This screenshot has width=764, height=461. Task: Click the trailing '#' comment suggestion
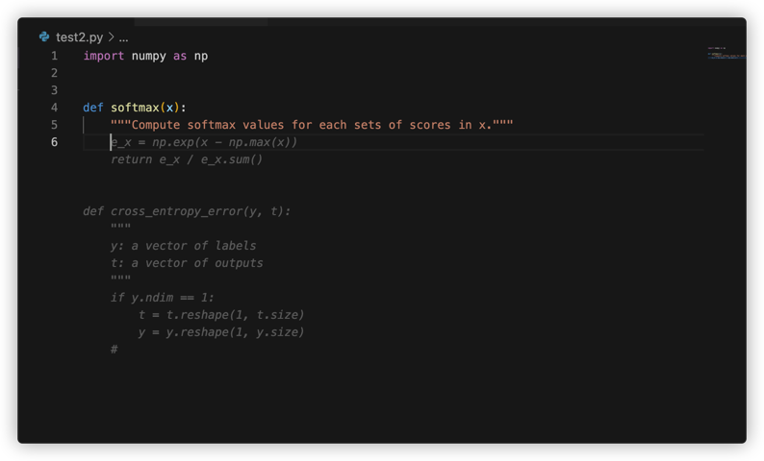pos(114,350)
